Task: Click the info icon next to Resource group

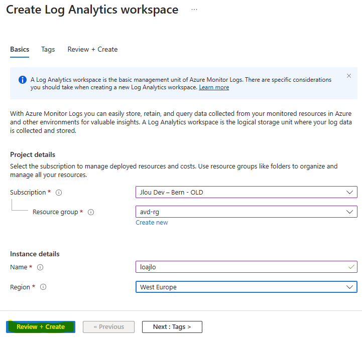Action: click(91, 212)
